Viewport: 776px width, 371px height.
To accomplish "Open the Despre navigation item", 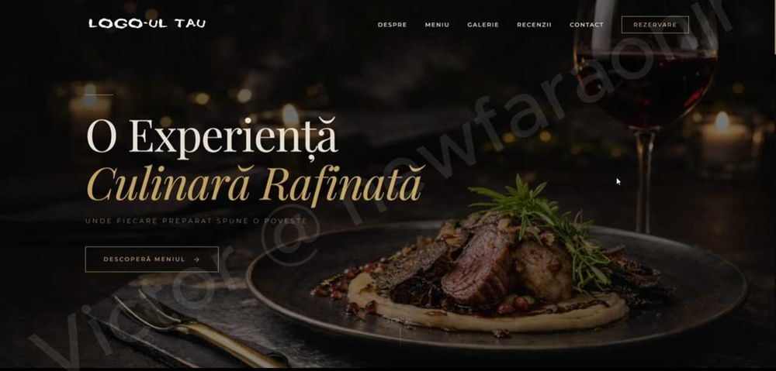I will [x=392, y=25].
